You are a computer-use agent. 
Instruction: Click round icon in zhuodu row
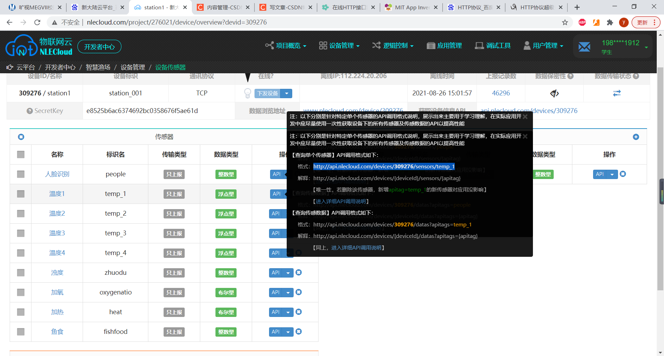tap(299, 272)
